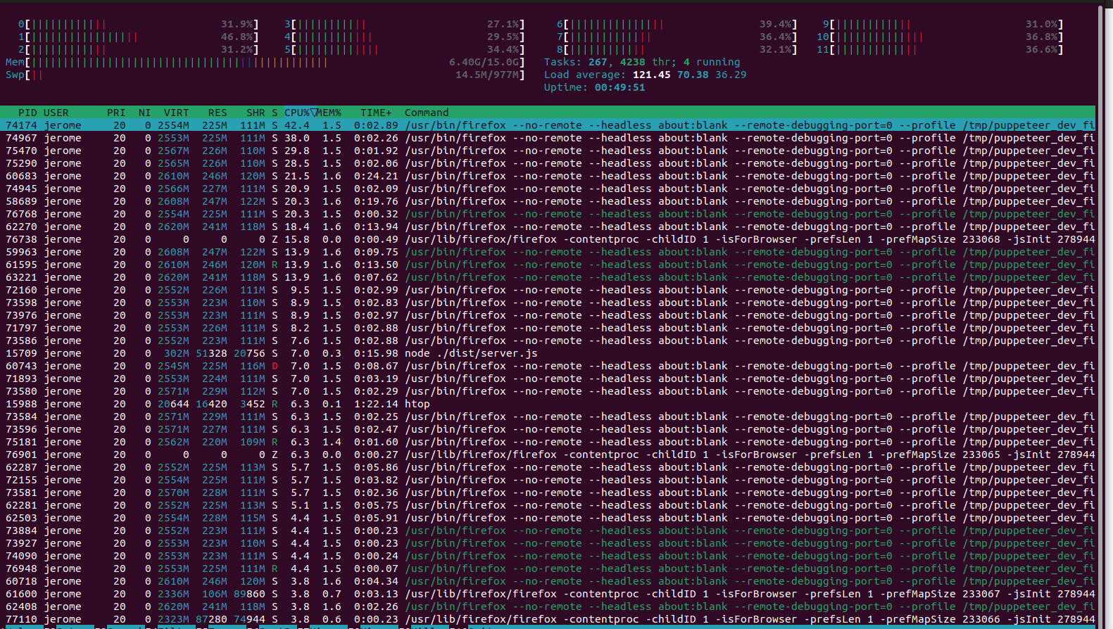The image size is (1113, 629).
Task: Select process row with PID 72155
Action: pos(548,480)
